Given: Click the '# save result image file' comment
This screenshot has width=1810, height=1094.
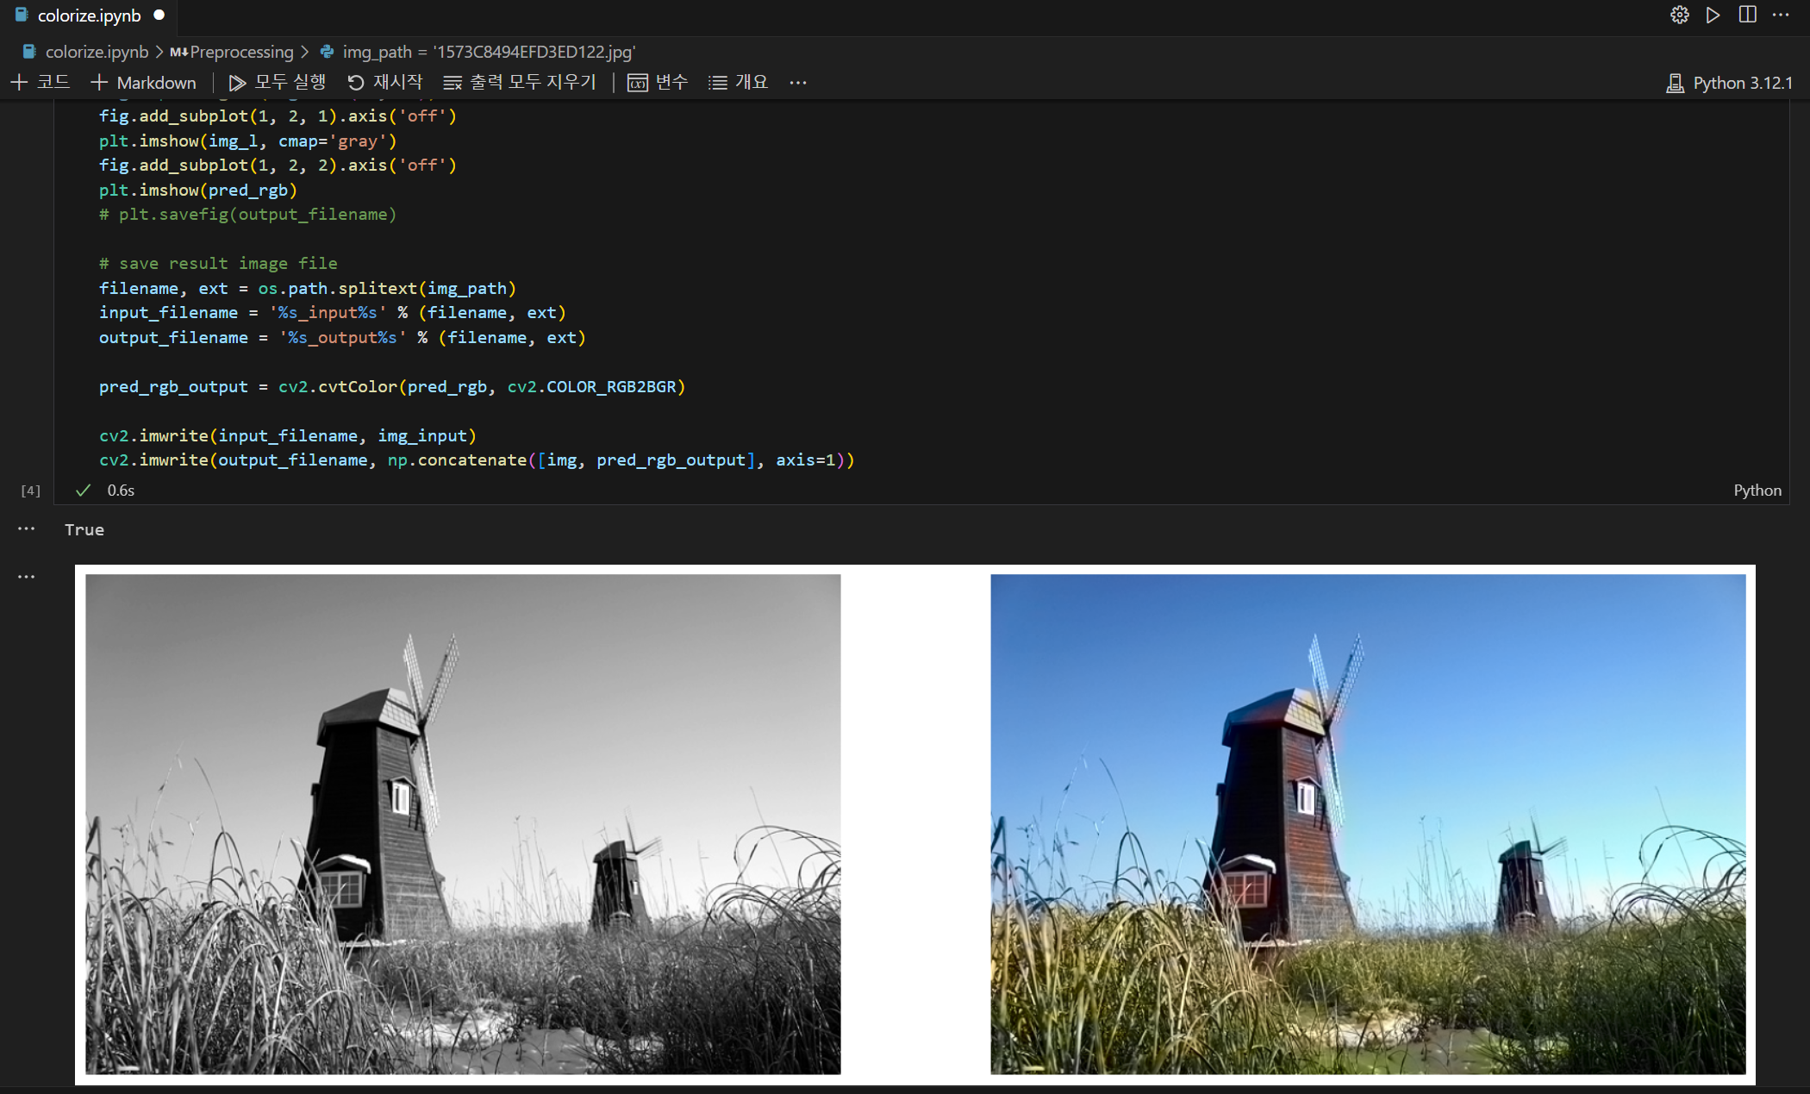Looking at the screenshot, I should tap(218, 263).
